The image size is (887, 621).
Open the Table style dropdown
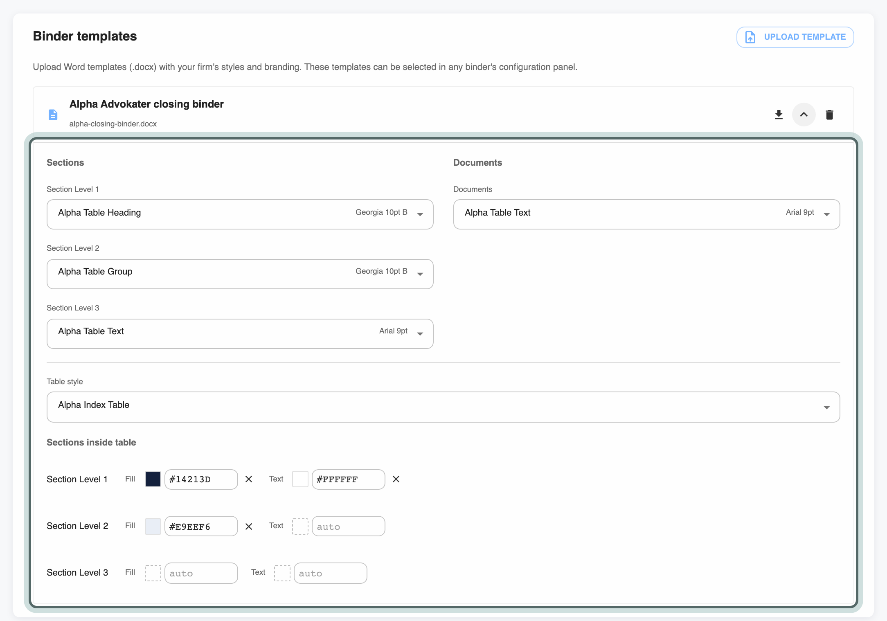[x=443, y=407]
